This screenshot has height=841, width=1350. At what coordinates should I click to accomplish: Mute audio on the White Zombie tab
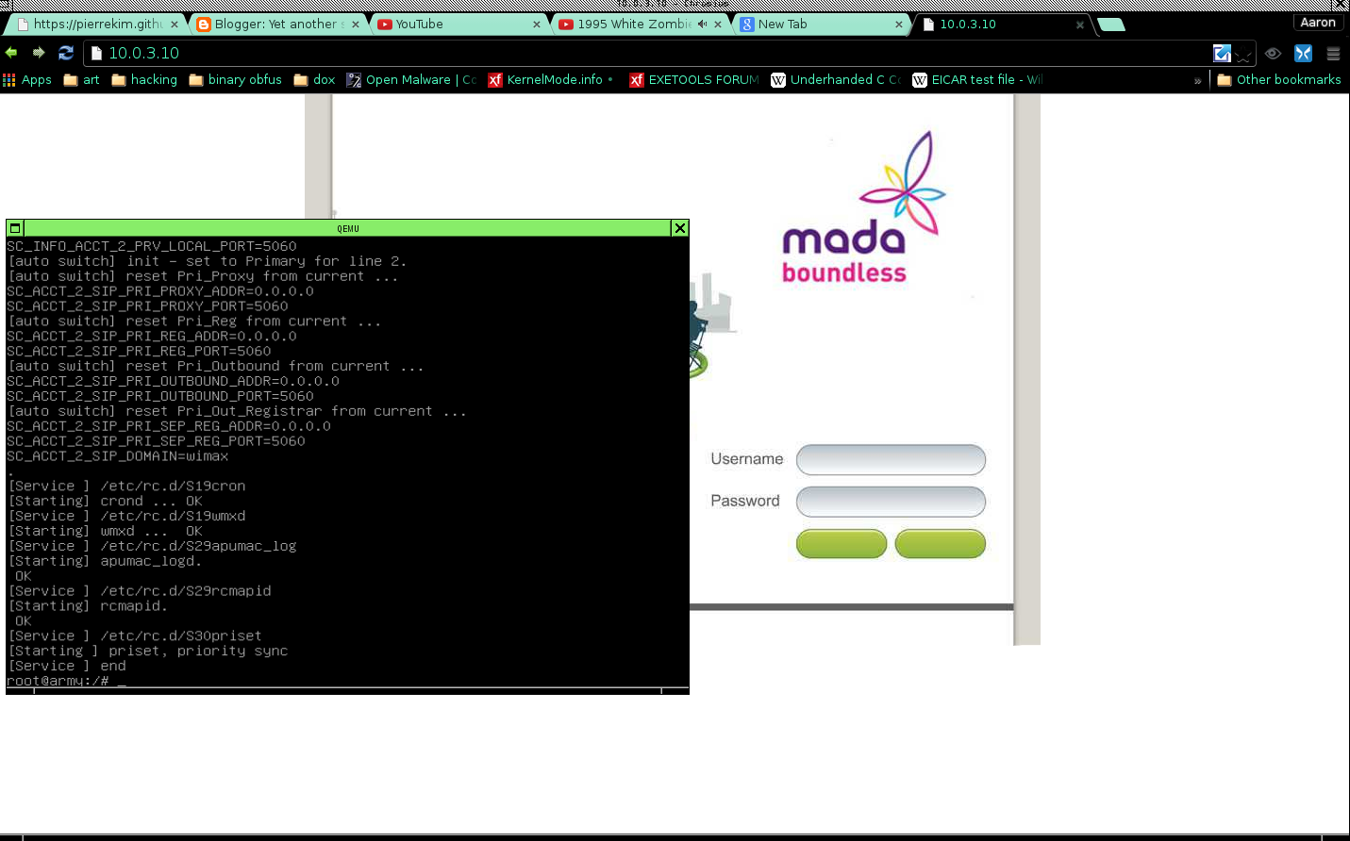pos(703,25)
